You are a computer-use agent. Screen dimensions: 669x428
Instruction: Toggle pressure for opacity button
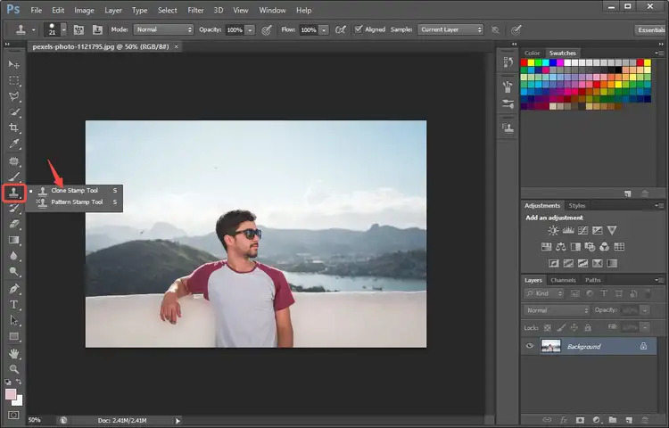(x=267, y=29)
